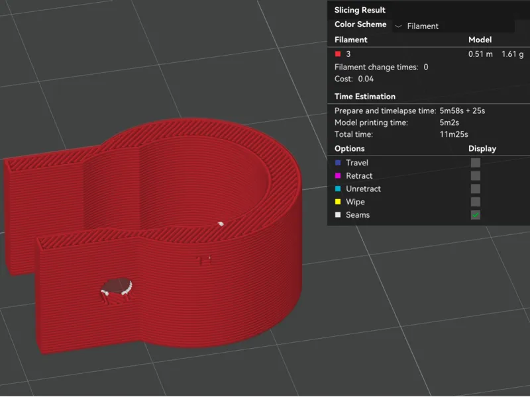
Task: Click the '0.51 m' filament length
Action: pos(480,54)
